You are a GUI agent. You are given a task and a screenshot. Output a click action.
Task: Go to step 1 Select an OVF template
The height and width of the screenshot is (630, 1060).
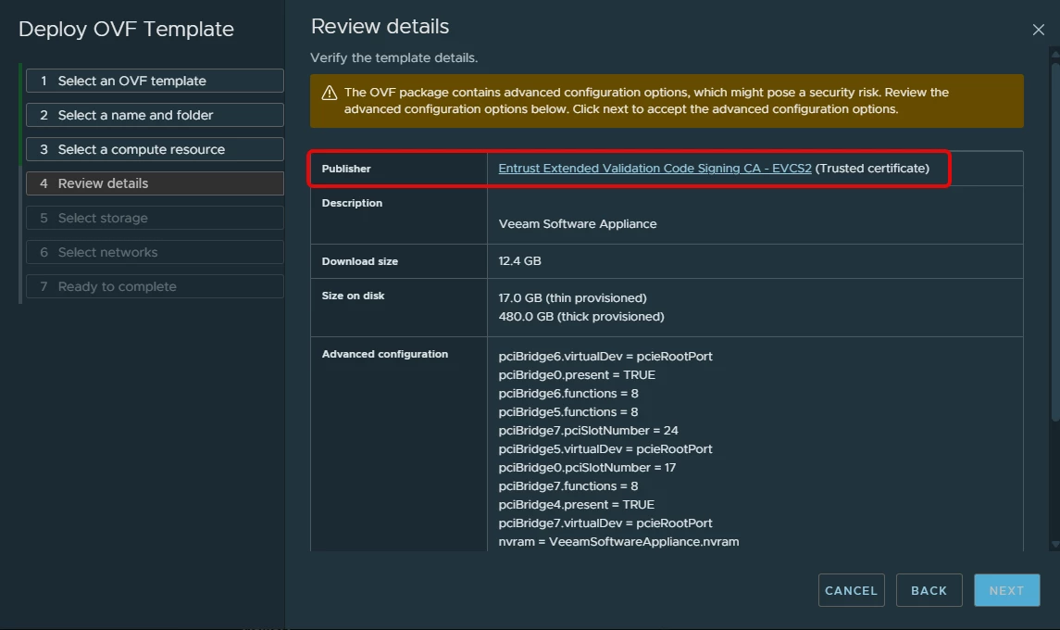click(155, 81)
